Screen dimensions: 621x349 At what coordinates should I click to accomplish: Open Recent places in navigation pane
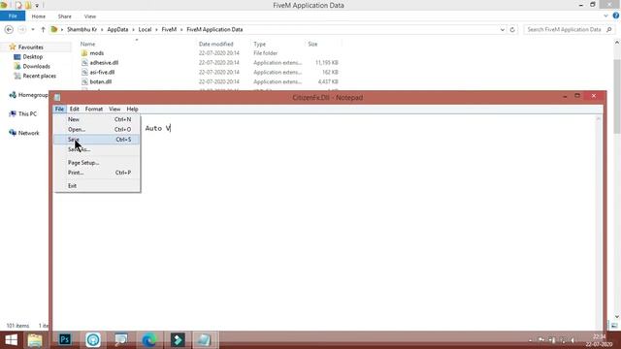(x=39, y=76)
